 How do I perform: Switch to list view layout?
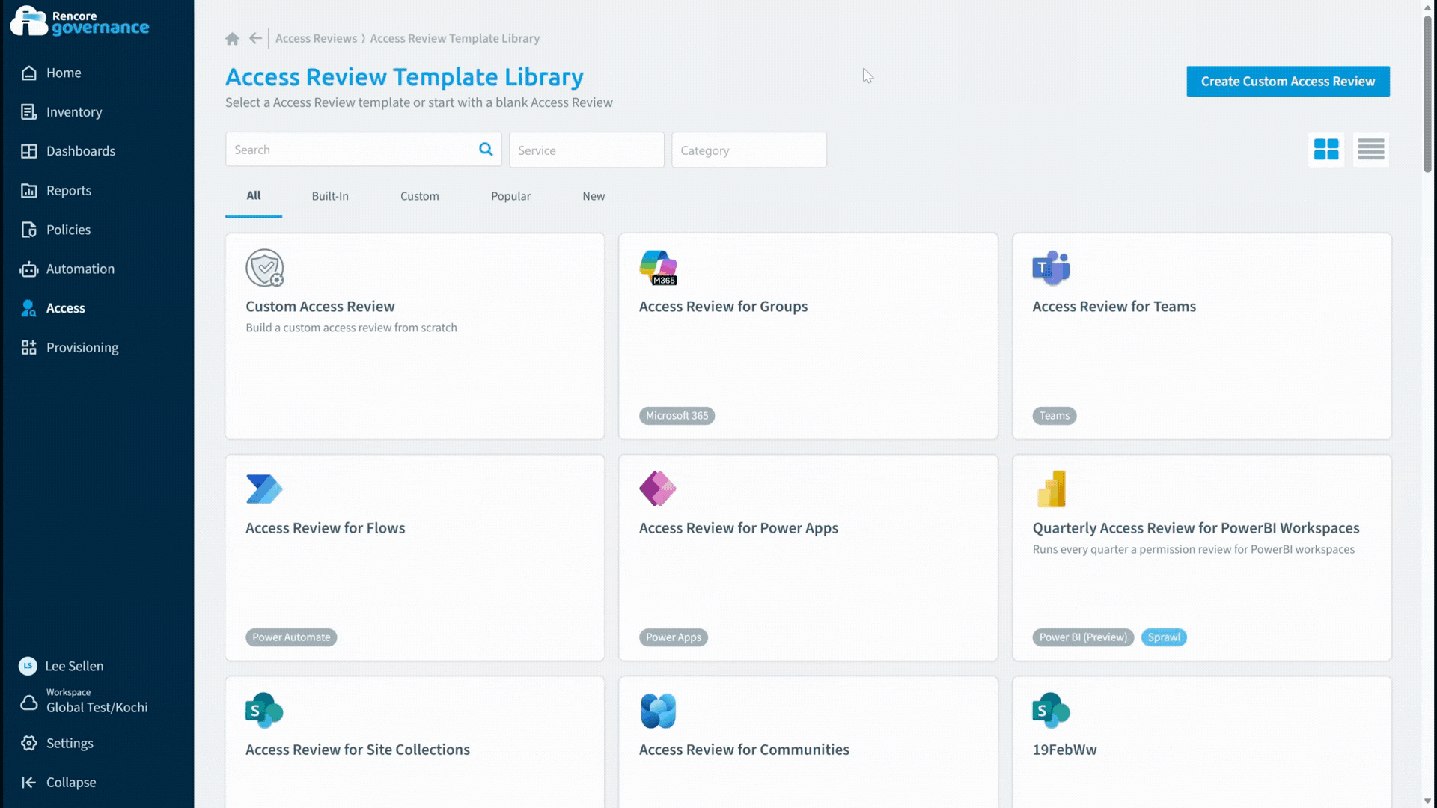click(x=1371, y=150)
